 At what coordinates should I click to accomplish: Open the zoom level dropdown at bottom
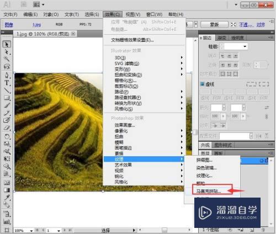[31, 231]
